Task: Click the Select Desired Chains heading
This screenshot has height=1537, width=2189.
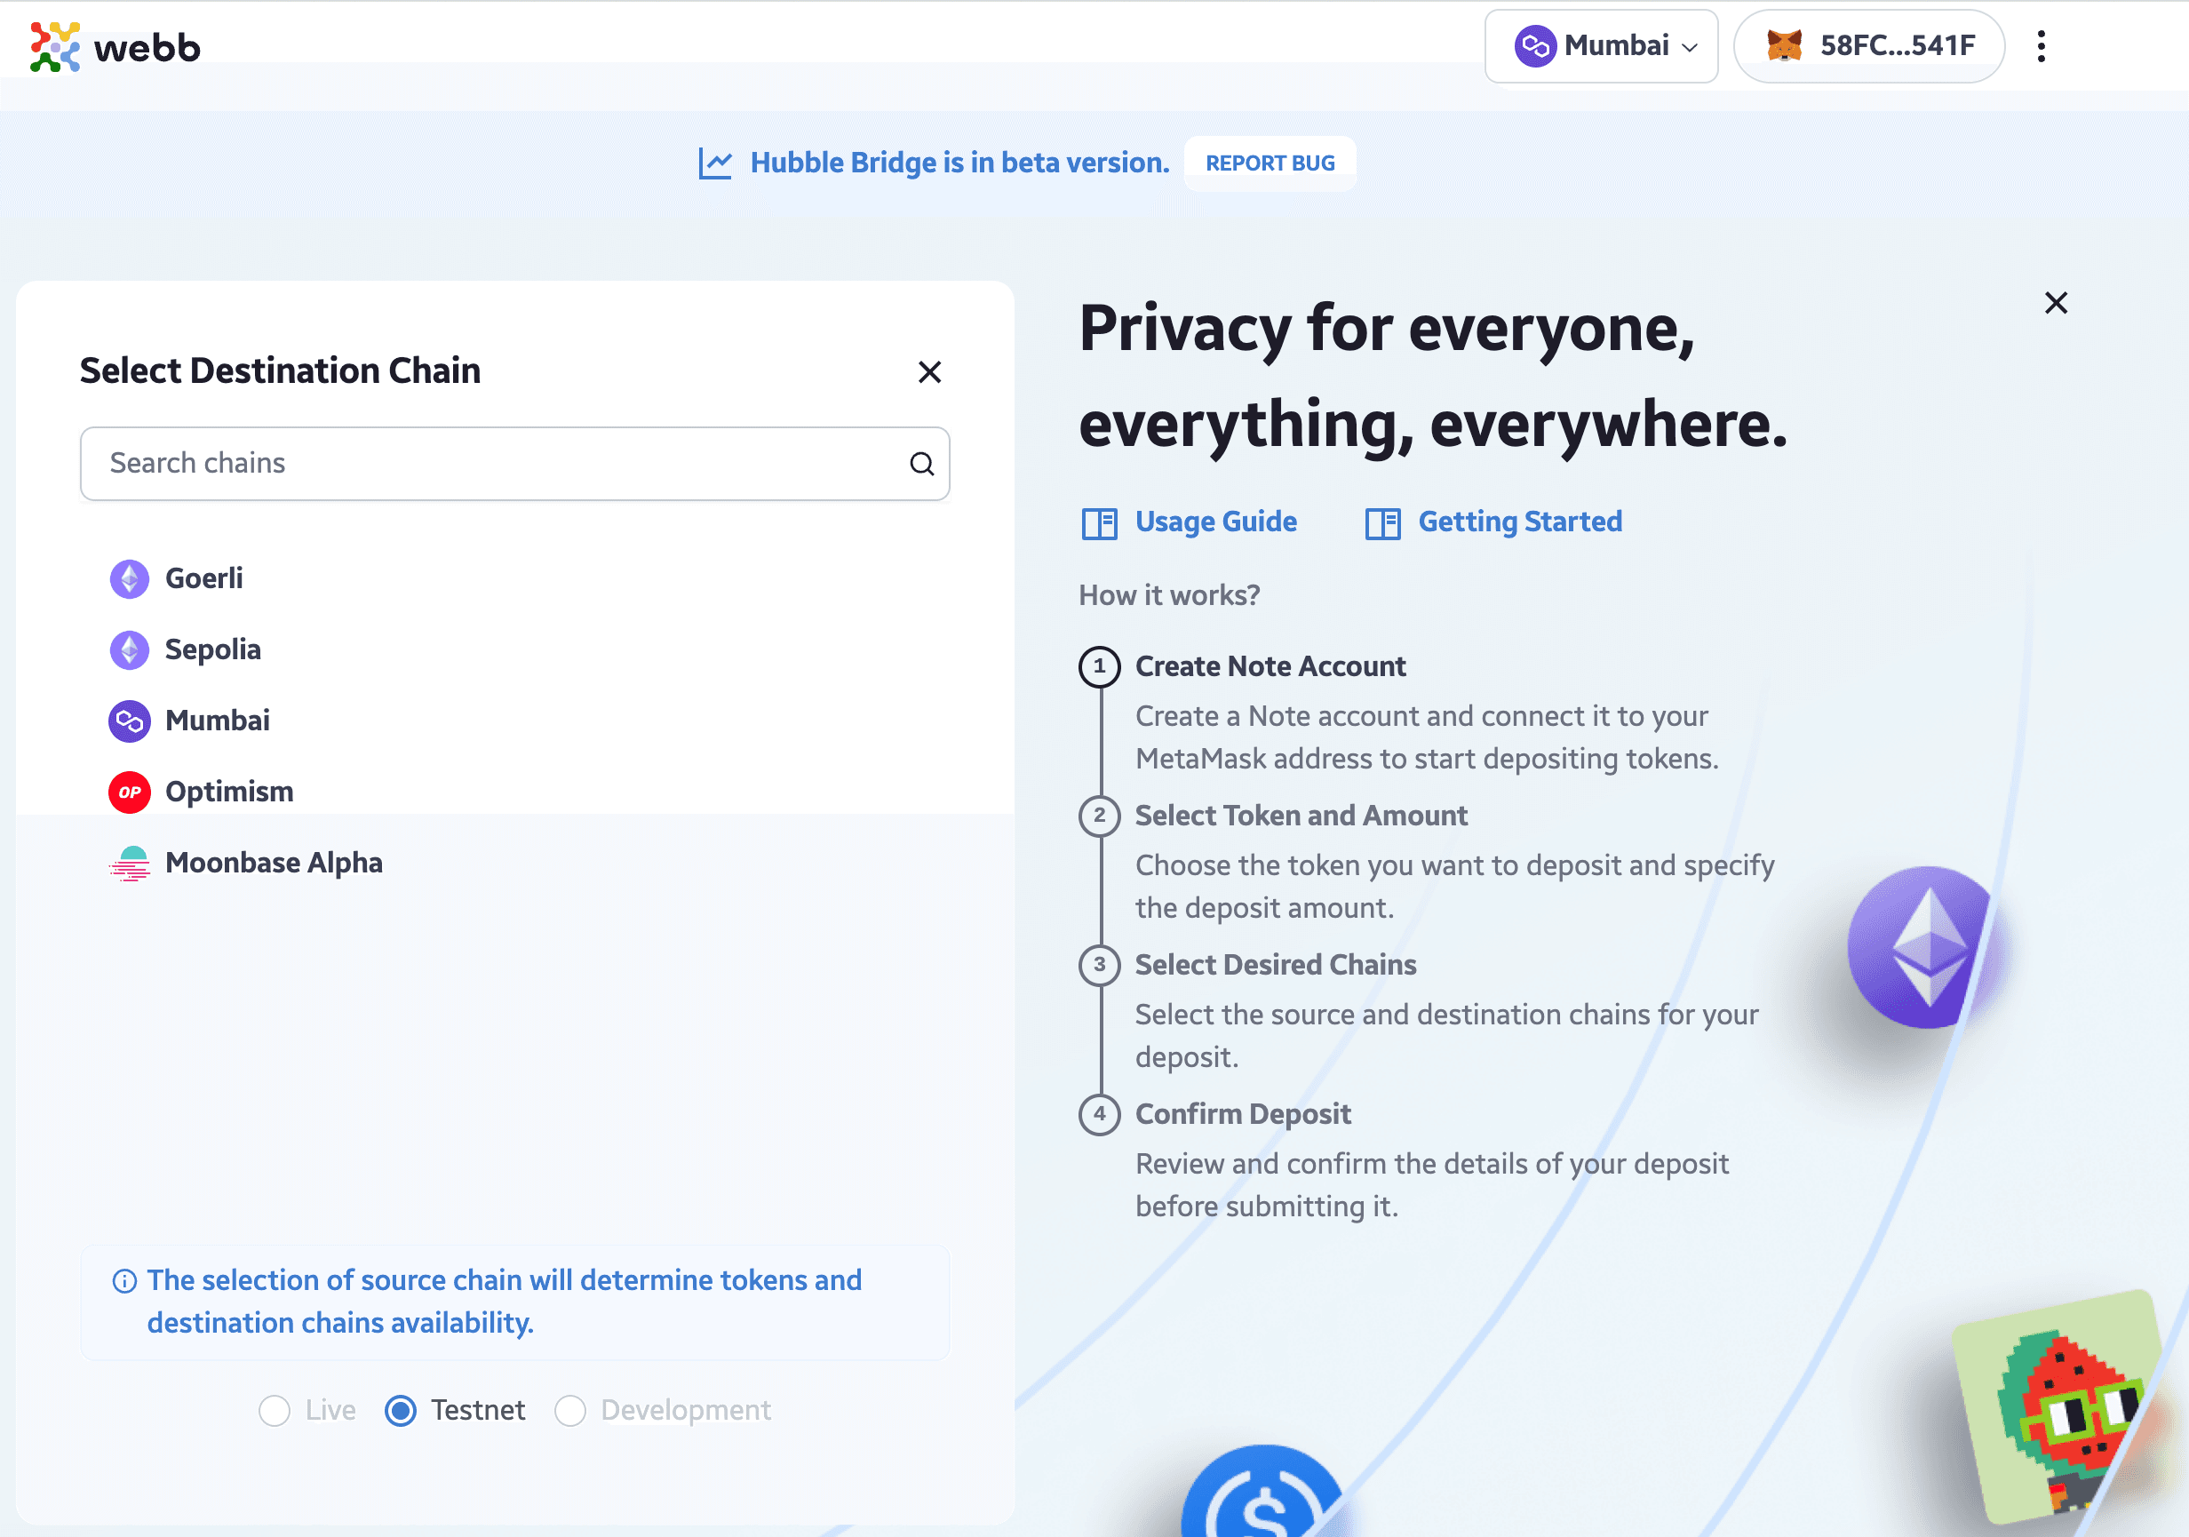Action: pos(1276,965)
